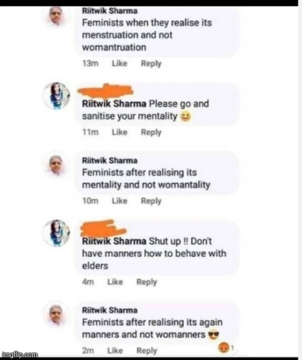Like the 4m manners with elders comment
302x360 pixels.
(115, 282)
